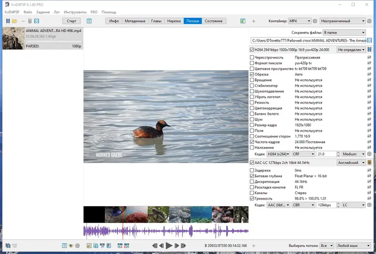This screenshot has width=376, height=254.
Task: Open the Контейнер MP4 dropdown
Action: tap(299, 21)
